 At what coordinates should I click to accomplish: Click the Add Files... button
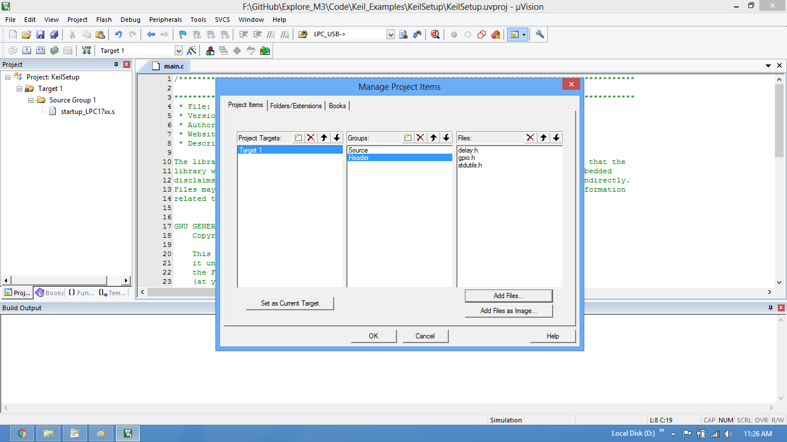508,296
